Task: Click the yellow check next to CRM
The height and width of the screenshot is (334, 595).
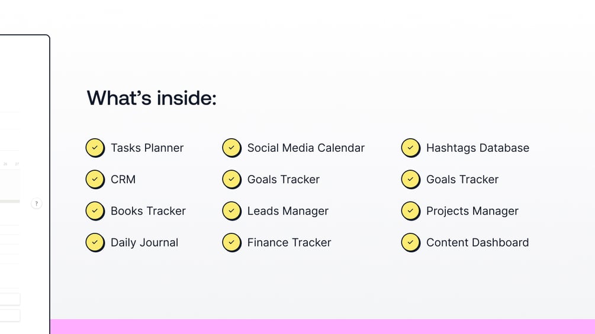Action: [95, 179]
